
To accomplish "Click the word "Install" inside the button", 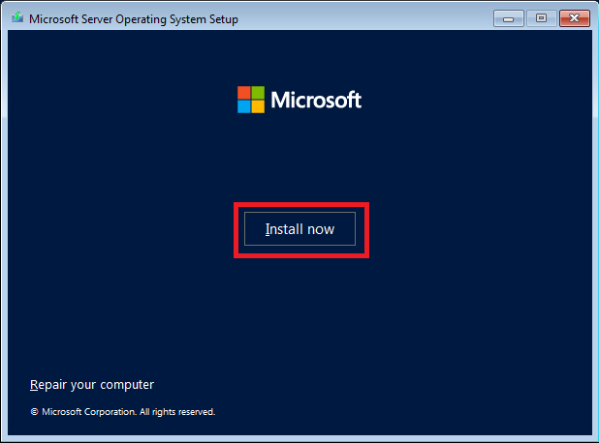I will (x=284, y=229).
